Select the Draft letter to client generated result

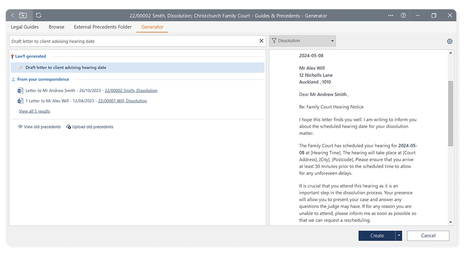tap(137, 67)
